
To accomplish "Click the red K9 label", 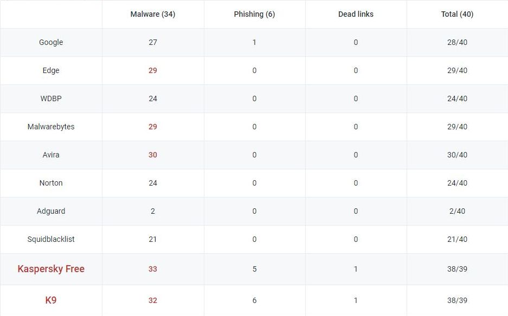I will [51, 300].
